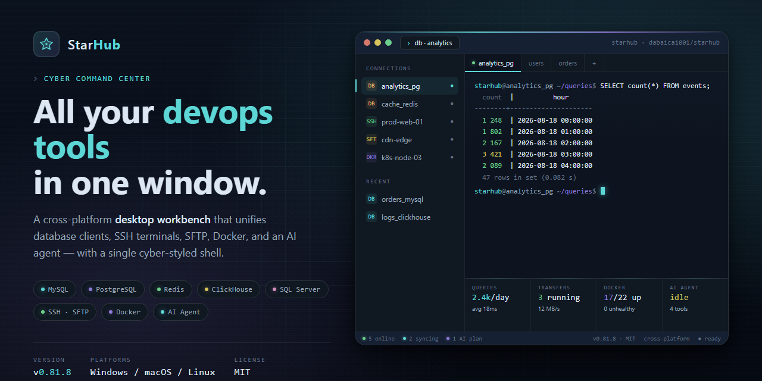This screenshot has width=762, height=381.
Task: Click the SQL Server tag pill
Action: [296, 289]
